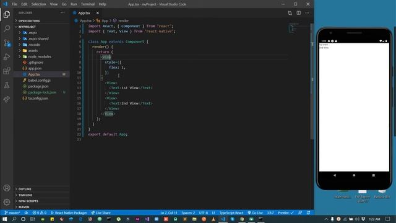Change language mode TypeScript React
The image size is (396, 223).
231,212
